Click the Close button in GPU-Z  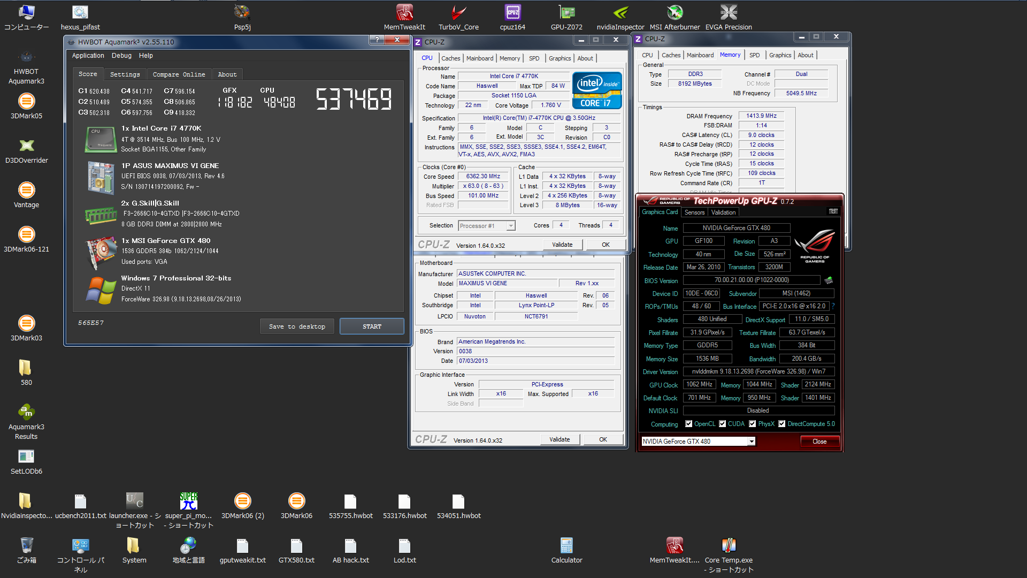click(x=819, y=442)
